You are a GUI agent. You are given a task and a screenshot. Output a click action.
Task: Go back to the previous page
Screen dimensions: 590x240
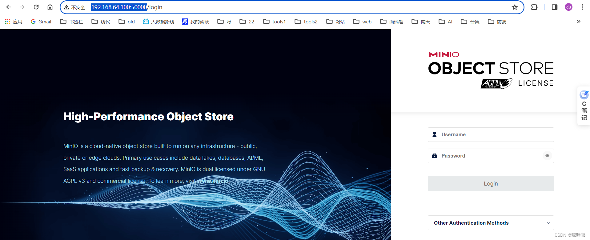[8, 7]
